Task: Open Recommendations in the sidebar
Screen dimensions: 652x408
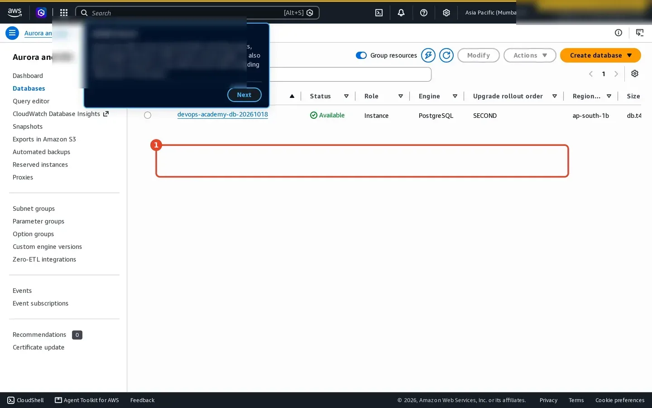Action: click(x=39, y=335)
